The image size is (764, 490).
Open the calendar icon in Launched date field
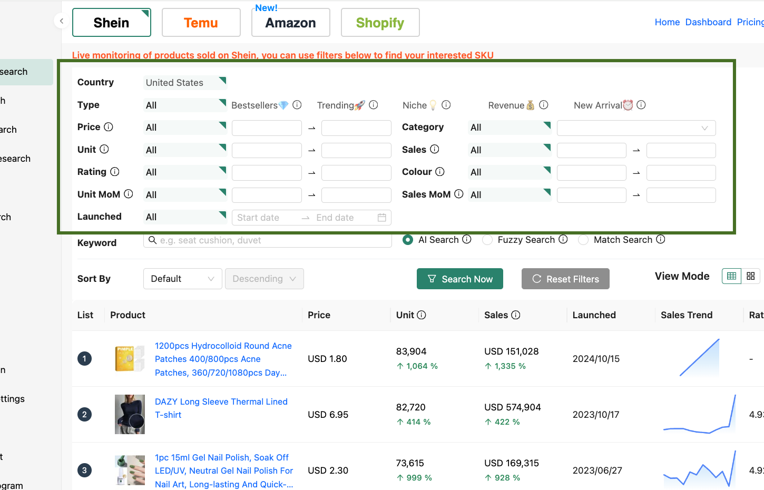point(382,218)
